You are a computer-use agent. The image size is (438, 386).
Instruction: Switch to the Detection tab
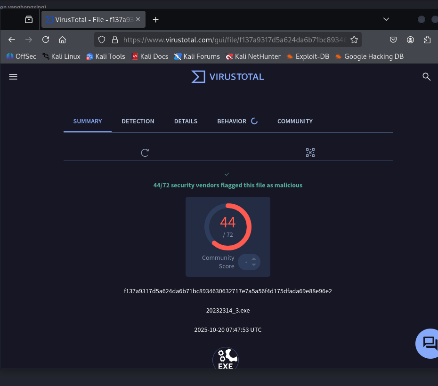[x=138, y=121]
